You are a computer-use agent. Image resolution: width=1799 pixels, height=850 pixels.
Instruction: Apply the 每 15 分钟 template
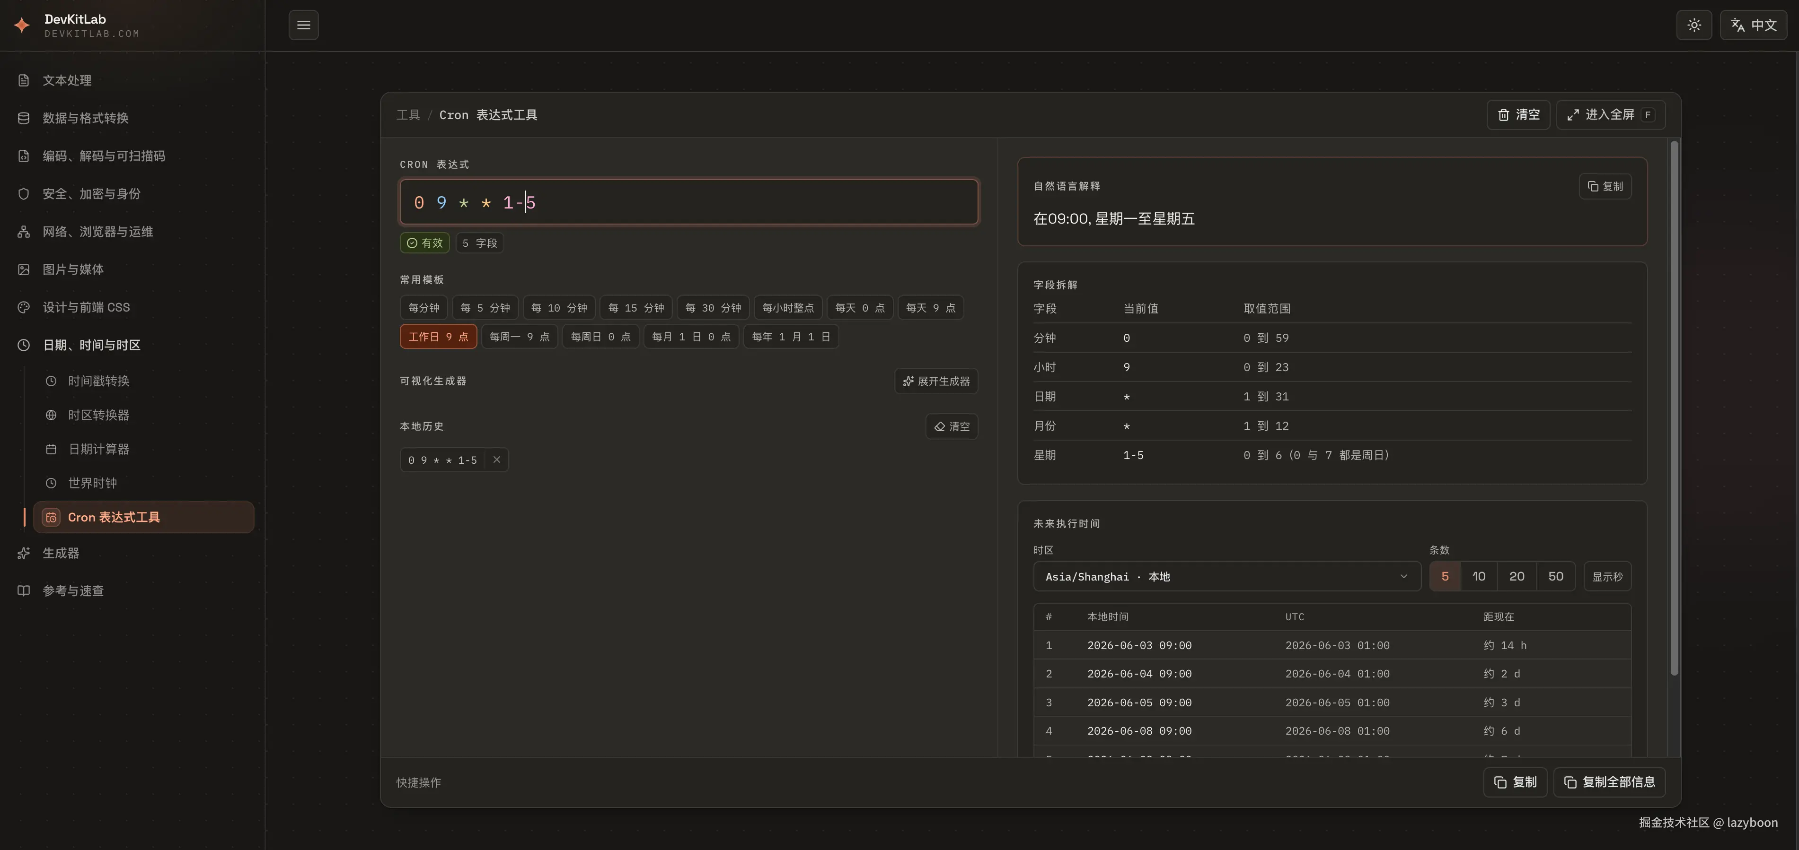pos(636,308)
